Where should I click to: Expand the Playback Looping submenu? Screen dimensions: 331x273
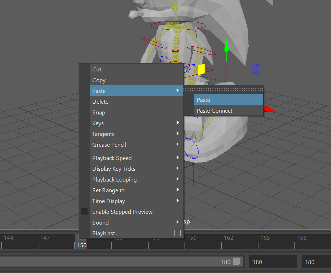[x=114, y=179]
